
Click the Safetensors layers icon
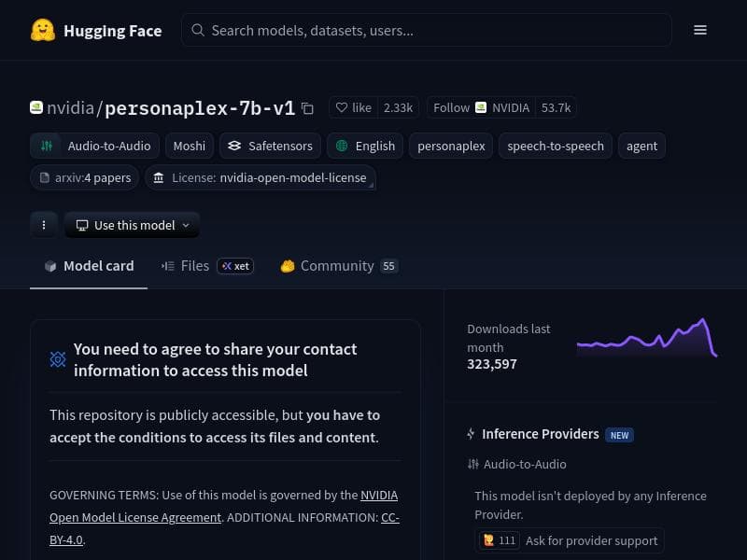point(234,146)
